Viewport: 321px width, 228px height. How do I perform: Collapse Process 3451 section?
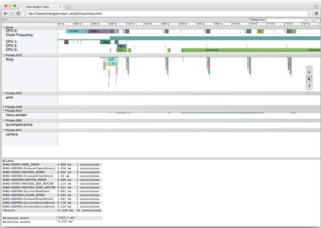[3, 130]
